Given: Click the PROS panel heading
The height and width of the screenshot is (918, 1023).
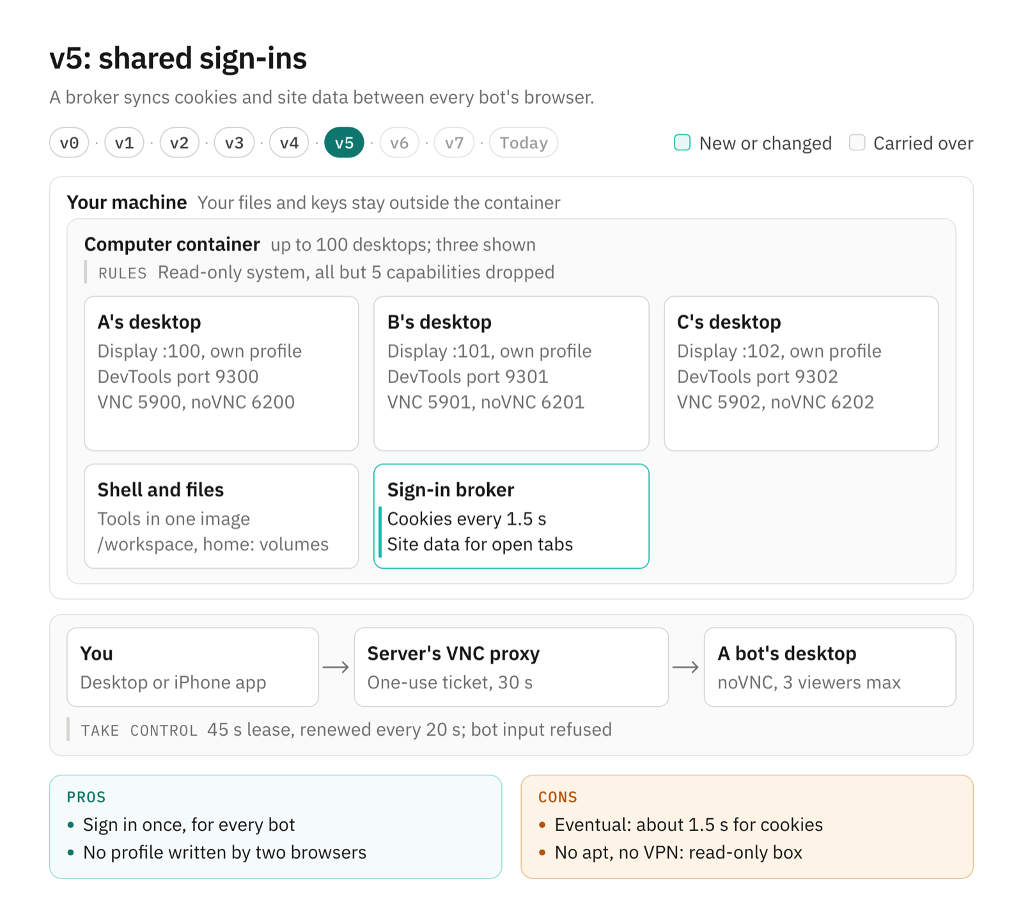Looking at the screenshot, I should click(86, 797).
